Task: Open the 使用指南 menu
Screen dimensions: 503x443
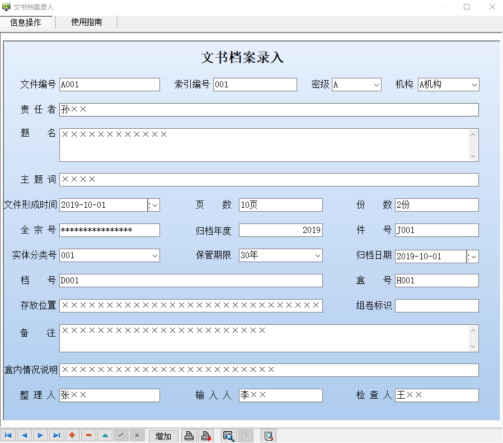Action: [x=86, y=22]
